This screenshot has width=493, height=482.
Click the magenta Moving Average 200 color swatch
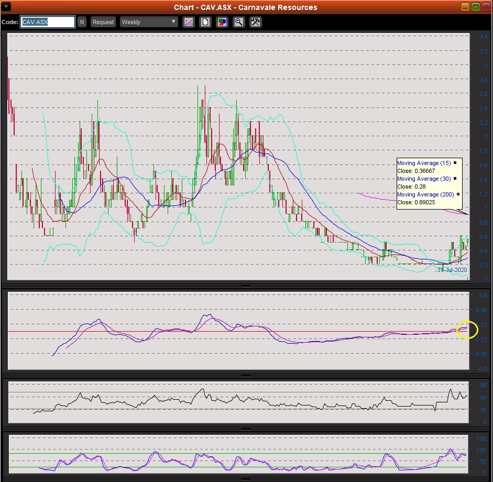pyautogui.click(x=458, y=194)
